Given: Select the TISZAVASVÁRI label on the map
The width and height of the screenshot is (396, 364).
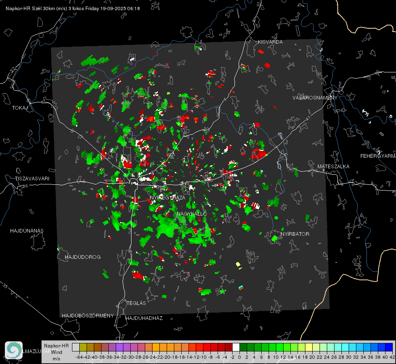Looking at the screenshot, I should pyautogui.click(x=32, y=179).
